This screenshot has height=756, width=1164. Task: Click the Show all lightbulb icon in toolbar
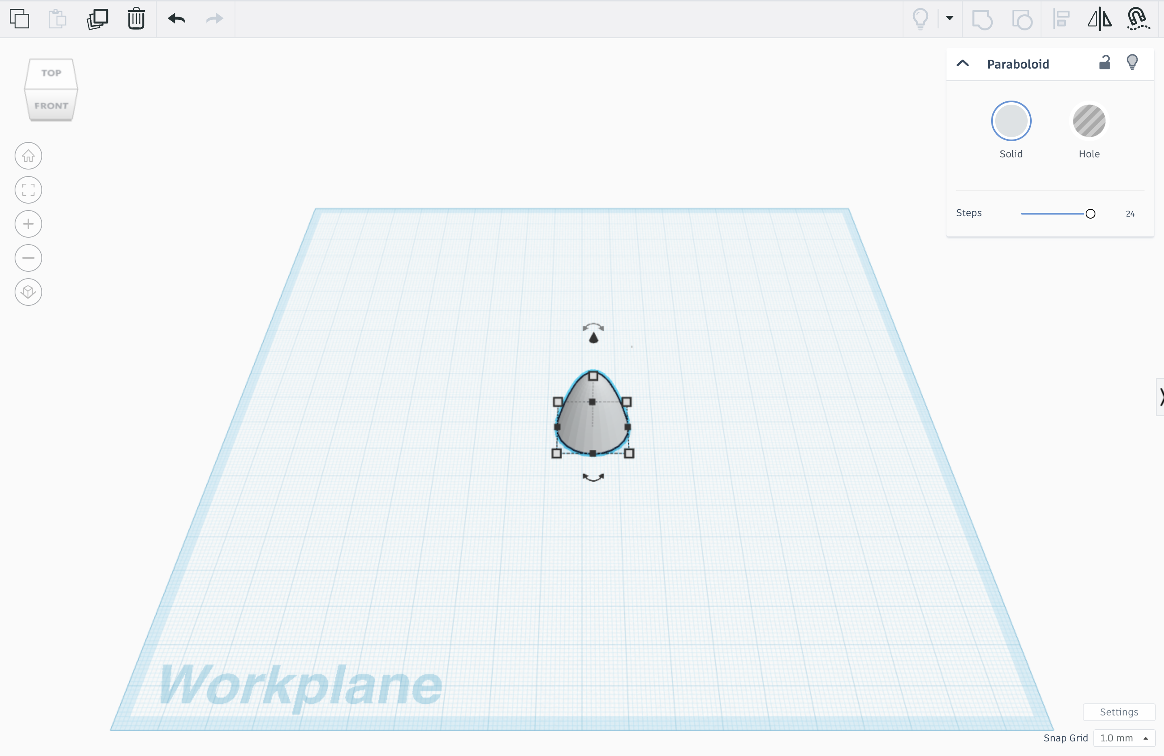[920, 19]
